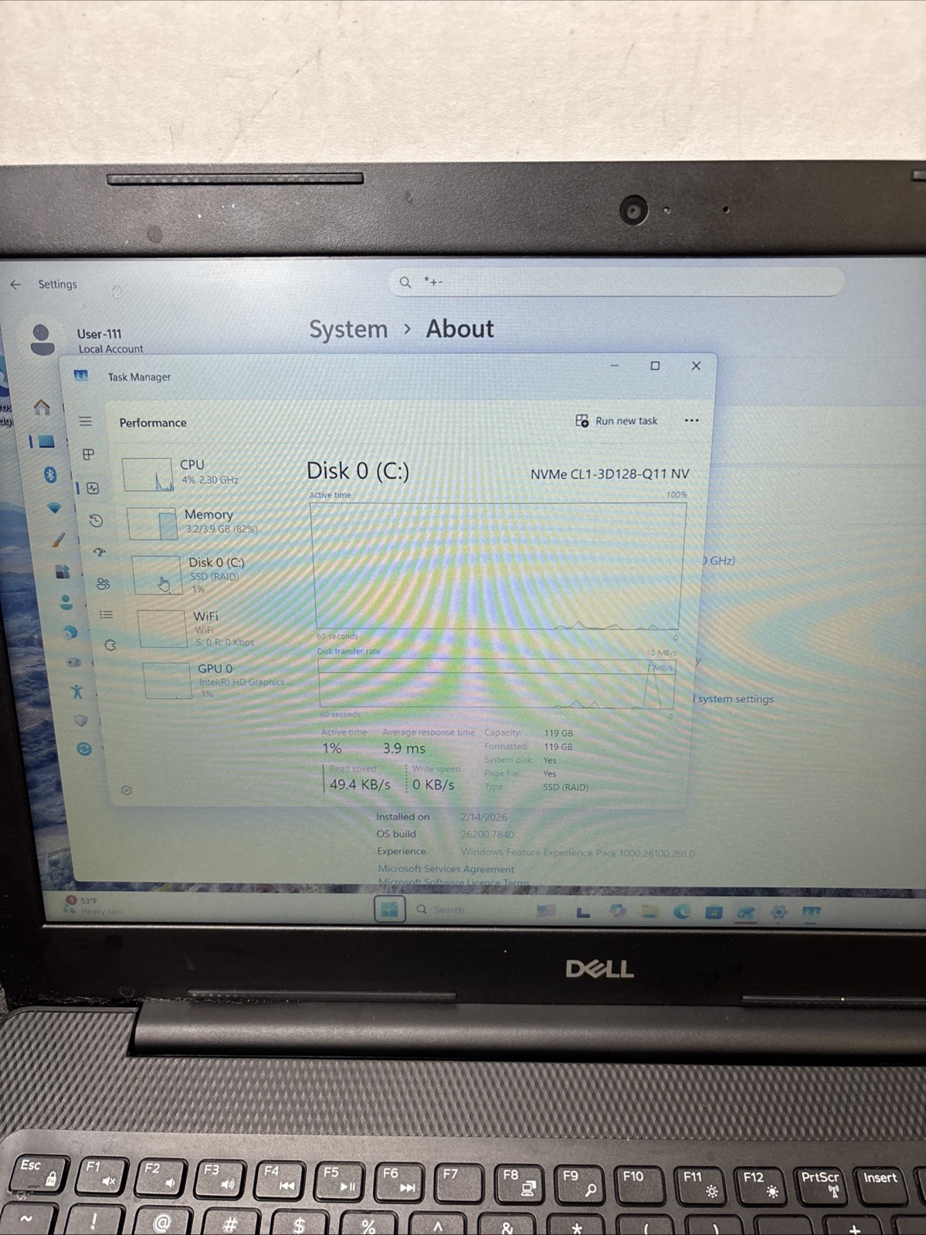Select GPU 0 Intel HD Graphics entry
926x1235 pixels.
coord(219,680)
